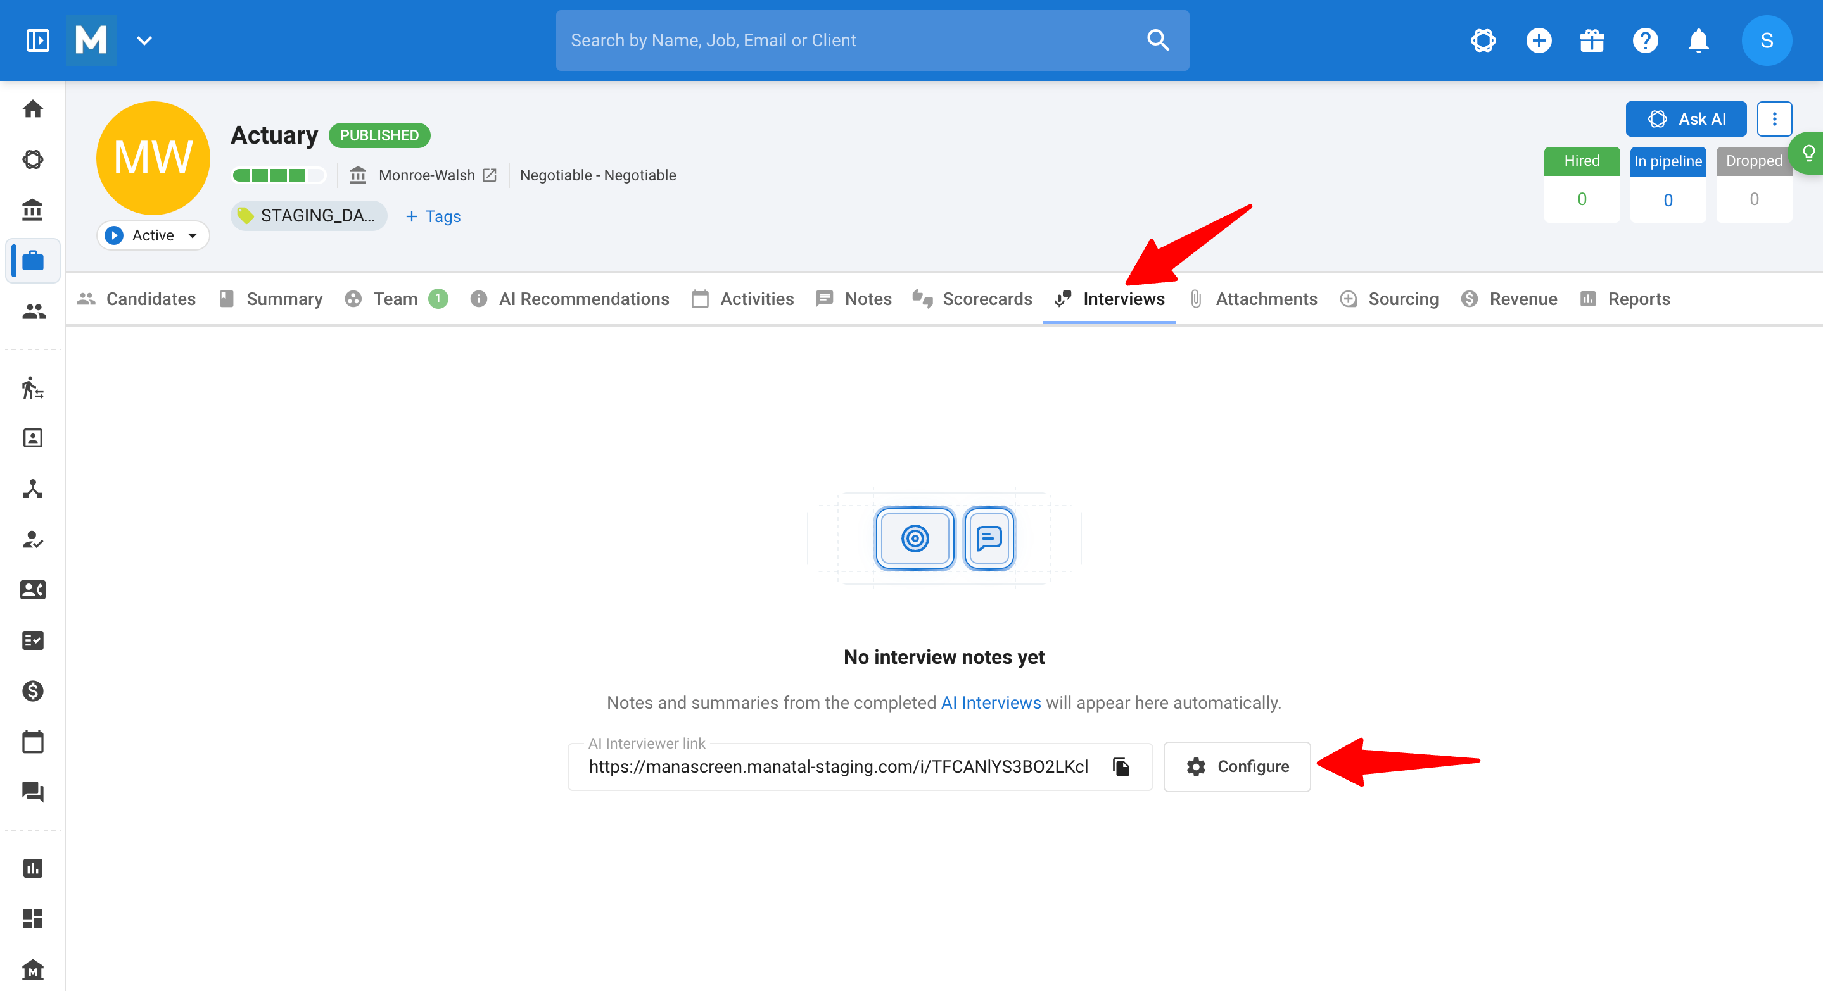Click the Ask AI button
This screenshot has width=1823, height=991.
1686,119
